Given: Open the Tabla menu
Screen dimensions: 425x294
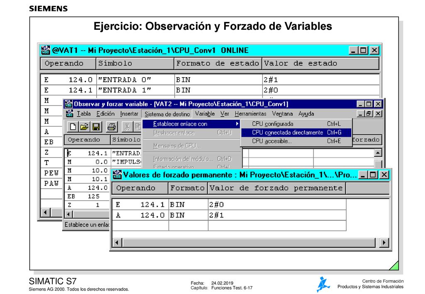Looking at the screenshot, I should pos(83,114).
